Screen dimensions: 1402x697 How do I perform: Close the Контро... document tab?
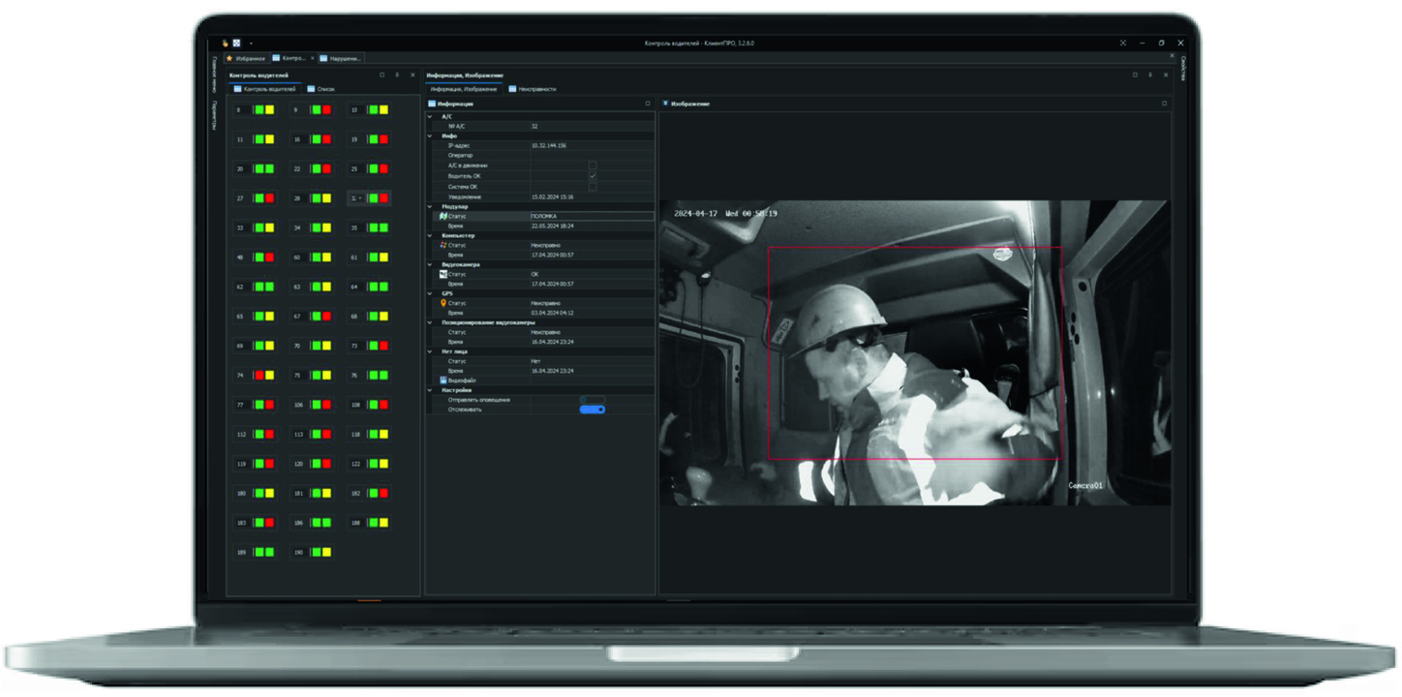(x=312, y=58)
